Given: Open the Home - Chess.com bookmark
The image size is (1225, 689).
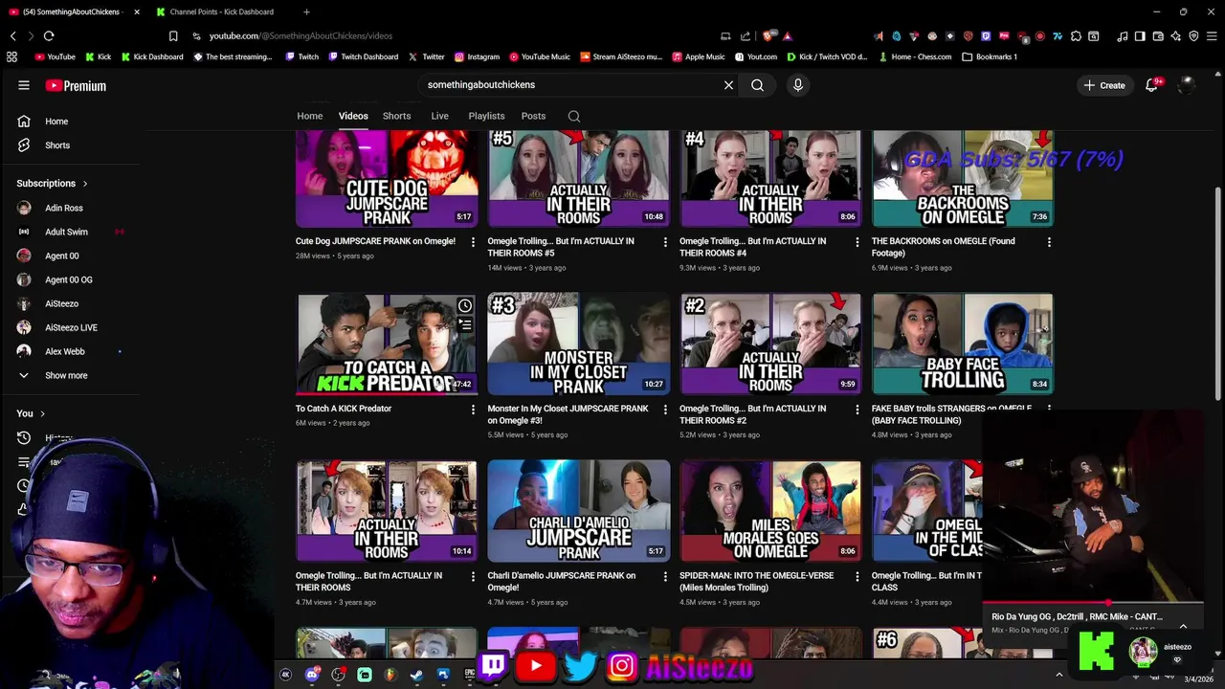Looking at the screenshot, I should [914, 56].
